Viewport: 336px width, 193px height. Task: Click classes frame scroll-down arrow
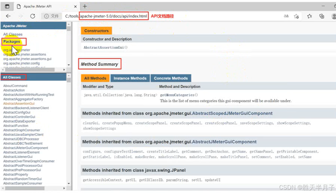click(68, 184)
